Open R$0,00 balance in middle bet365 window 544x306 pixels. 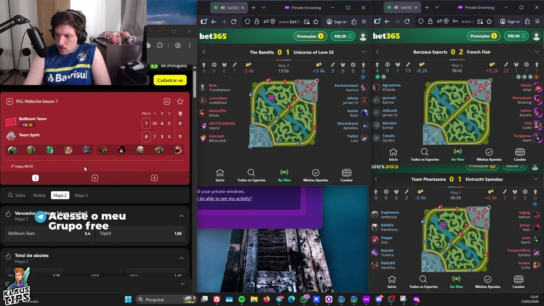click(343, 36)
